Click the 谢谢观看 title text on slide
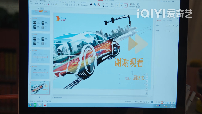 pos(129,63)
